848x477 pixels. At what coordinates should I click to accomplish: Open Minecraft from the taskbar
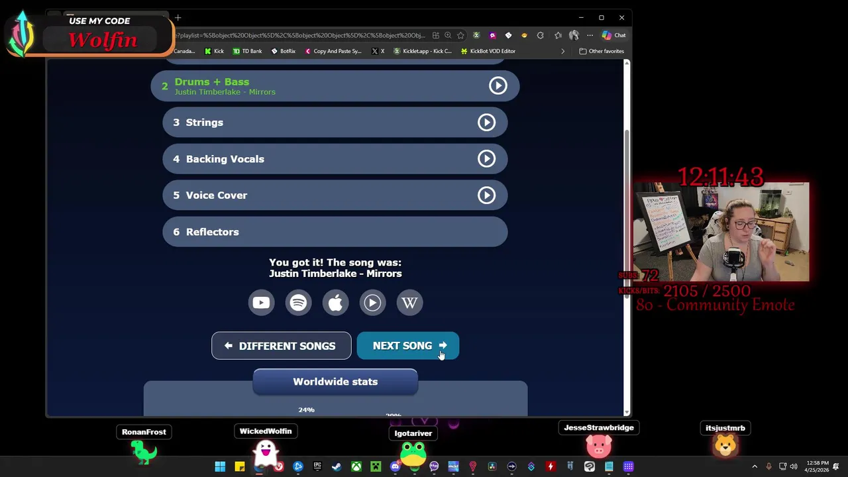(376, 466)
